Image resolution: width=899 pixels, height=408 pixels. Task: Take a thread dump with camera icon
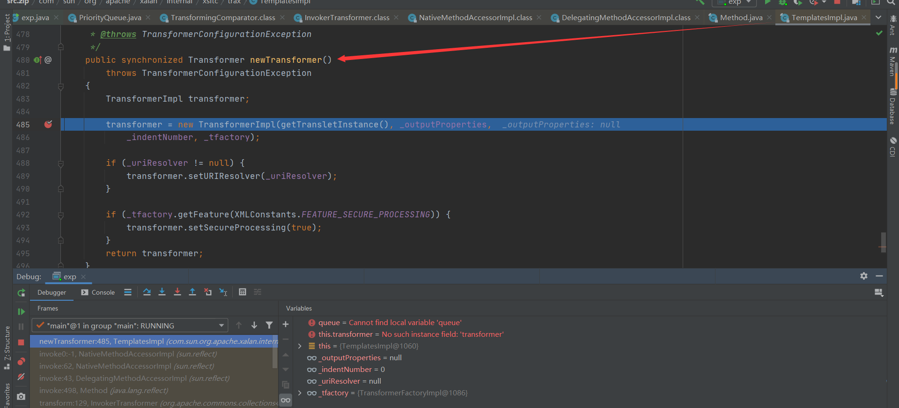point(21,396)
